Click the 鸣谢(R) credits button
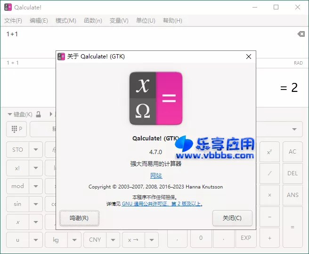 pos(79,218)
